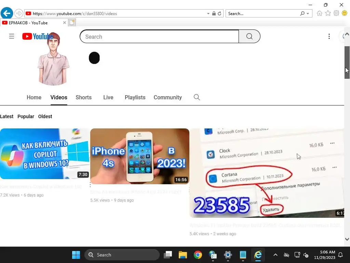Click the channel avatar illustration

pyautogui.click(x=53, y=59)
